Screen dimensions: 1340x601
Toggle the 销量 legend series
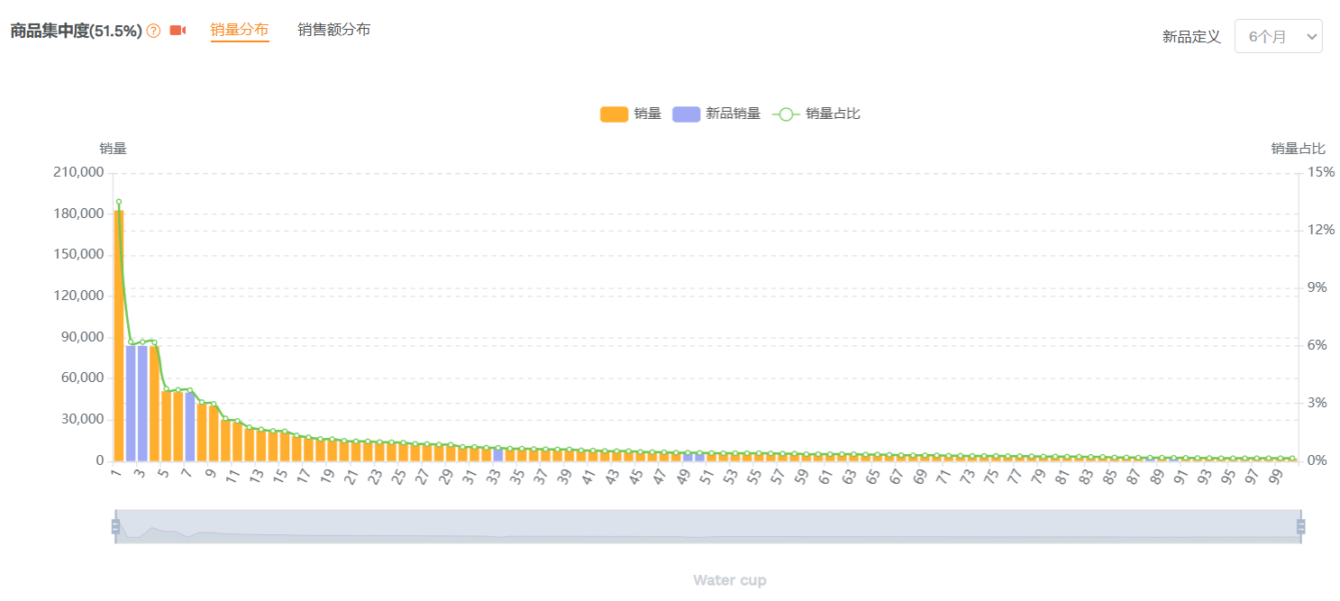[648, 114]
